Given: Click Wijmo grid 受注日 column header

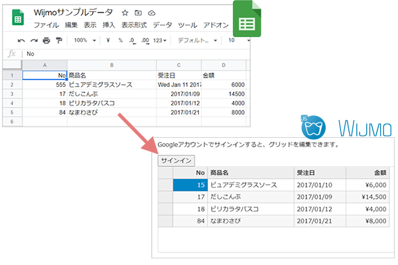Looking at the screenshot, I should pyautogui.click(x=320, y=173).
